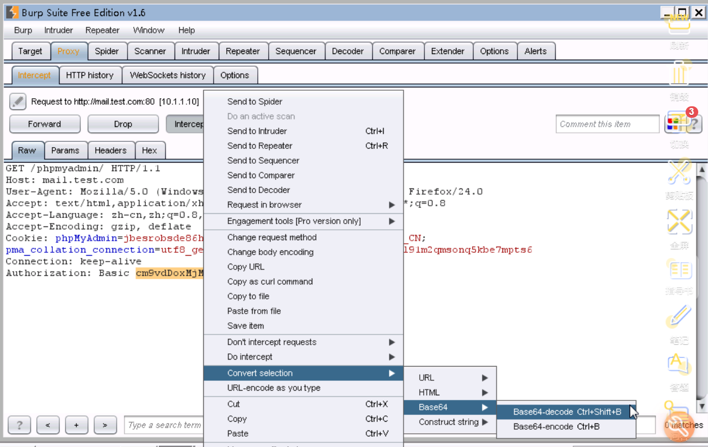The image size is (708, 447).
Task: Go to the previous search match '<' button
Action: tap(48, 425)
